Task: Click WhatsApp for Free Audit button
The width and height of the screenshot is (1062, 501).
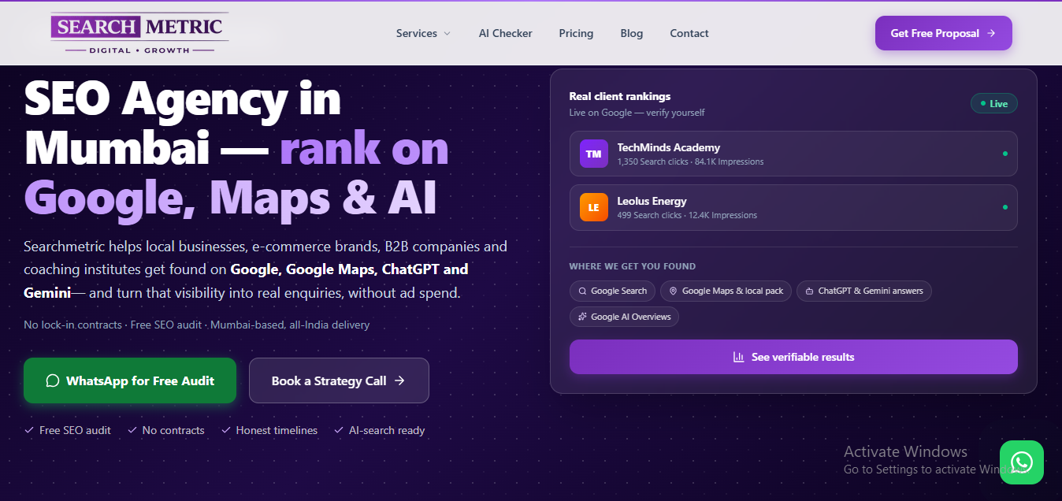Action: point(130,380)
